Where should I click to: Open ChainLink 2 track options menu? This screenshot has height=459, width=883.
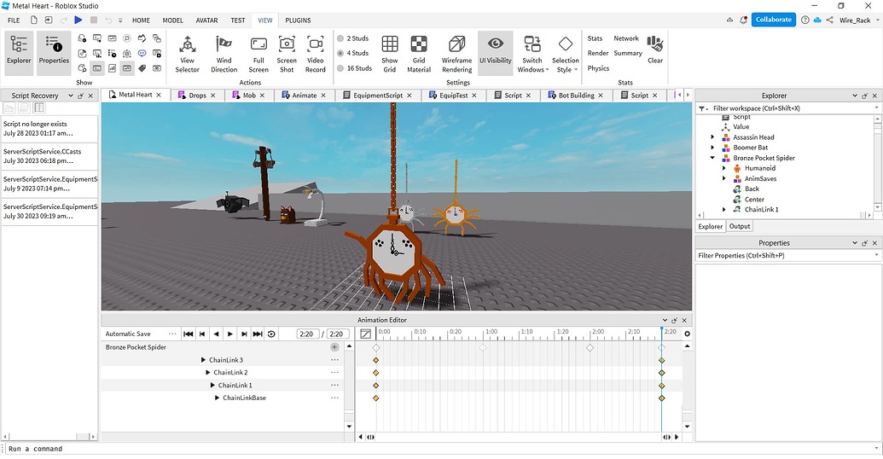334,372
